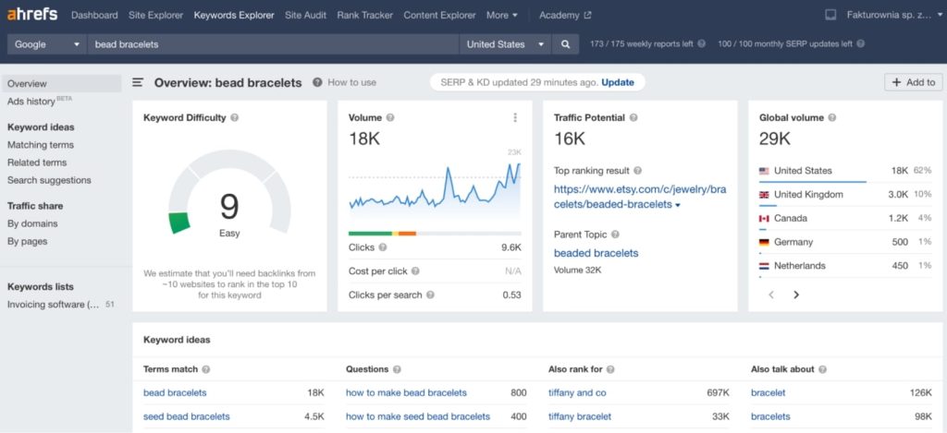Open How to use link
947x433 pixels.
tap(351, 82)
